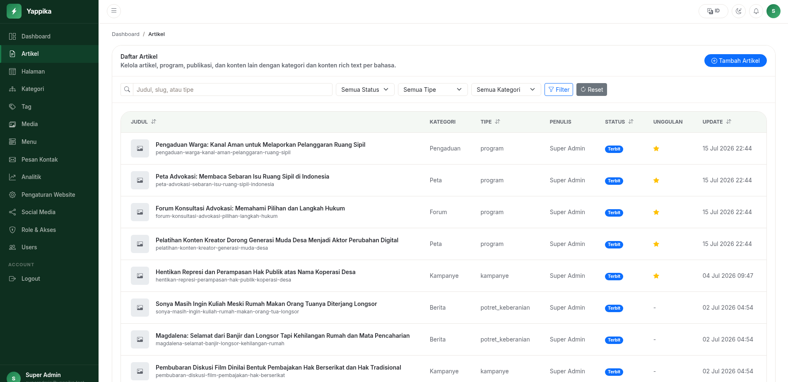Open Users sidebar item
The image size is (788, 382).
(x=49, y=247)
